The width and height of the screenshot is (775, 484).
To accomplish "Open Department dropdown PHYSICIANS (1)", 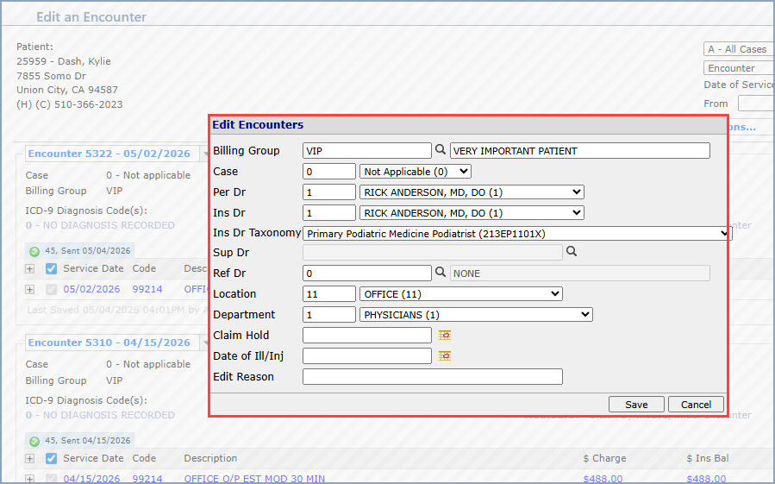I will tap(476, 315).
